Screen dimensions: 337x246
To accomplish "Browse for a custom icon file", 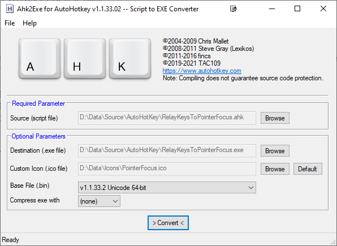I will [x=275, y=169].
